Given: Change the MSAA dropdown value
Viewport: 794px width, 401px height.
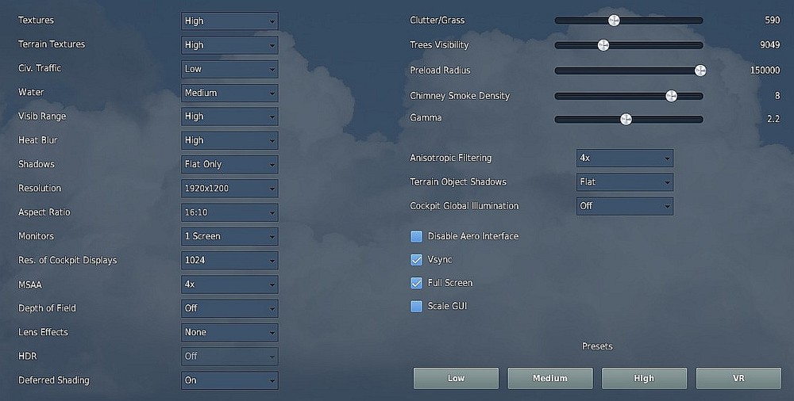Looking at the screenshot, I should click(x=229, y=285).
